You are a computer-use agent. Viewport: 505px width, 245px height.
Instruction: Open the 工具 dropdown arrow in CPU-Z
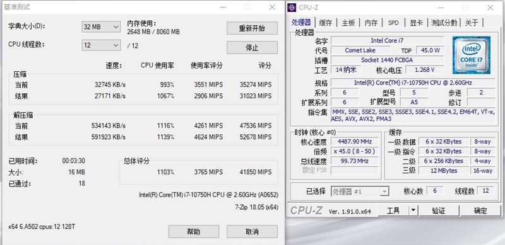point(413,211)
